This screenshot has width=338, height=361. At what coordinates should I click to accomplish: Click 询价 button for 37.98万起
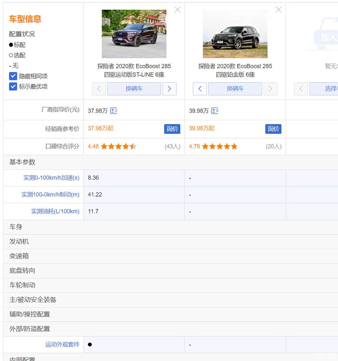(172, 129)
